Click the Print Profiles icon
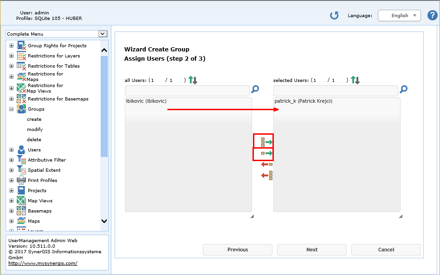440x275 pixels. pyautogui.click(x=20, y=180)
